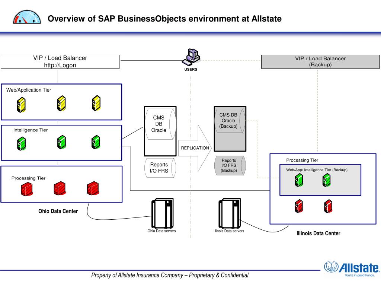The height and width of the screenshot is (286, 381).
Task: Click the last red Ohio Processing Tier server
Action: point(93,188)
